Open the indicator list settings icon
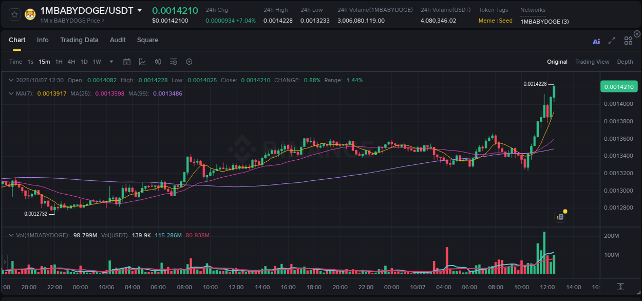The width and height of the screenshot is (642, 301). coord(173,62)
